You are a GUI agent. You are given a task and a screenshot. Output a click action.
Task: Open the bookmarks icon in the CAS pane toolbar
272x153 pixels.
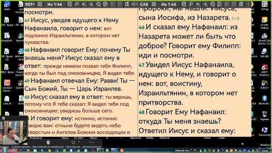click(x=241, y=4)
